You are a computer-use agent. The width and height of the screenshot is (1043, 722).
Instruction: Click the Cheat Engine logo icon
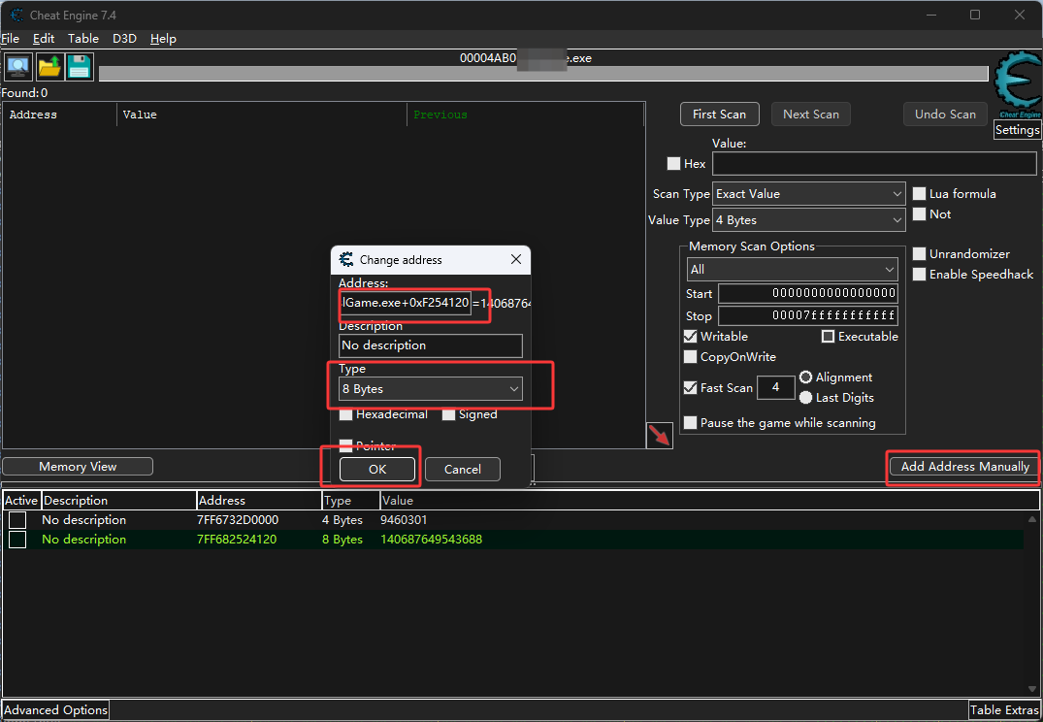coord(1017,85)
